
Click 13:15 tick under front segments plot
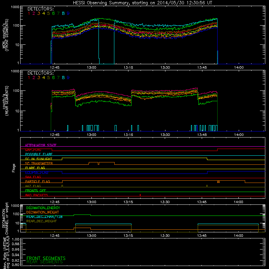[x=128, y=68]
